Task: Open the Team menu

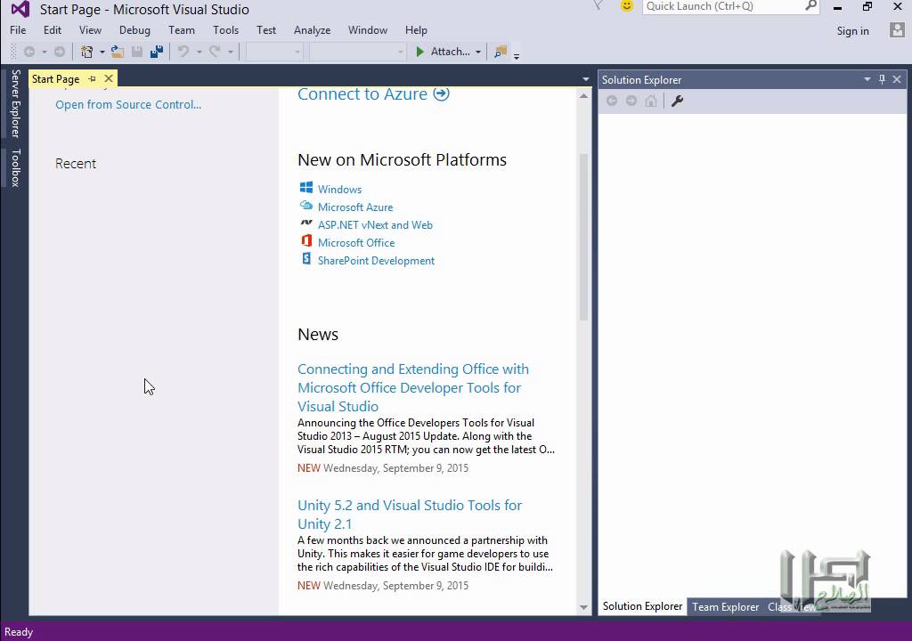Action: (x=182, y=30)
